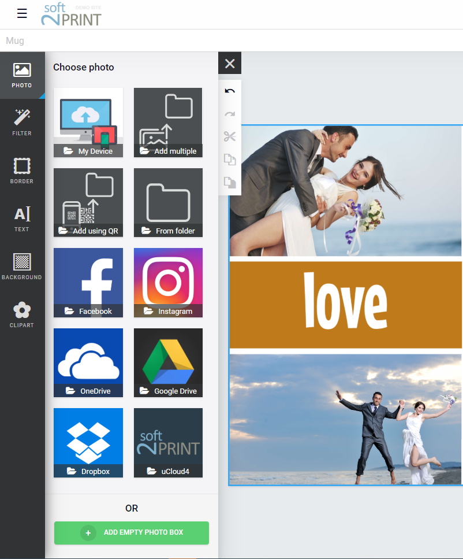
Task: Click Add Empty Photo Box button
Action: (132, 532)
